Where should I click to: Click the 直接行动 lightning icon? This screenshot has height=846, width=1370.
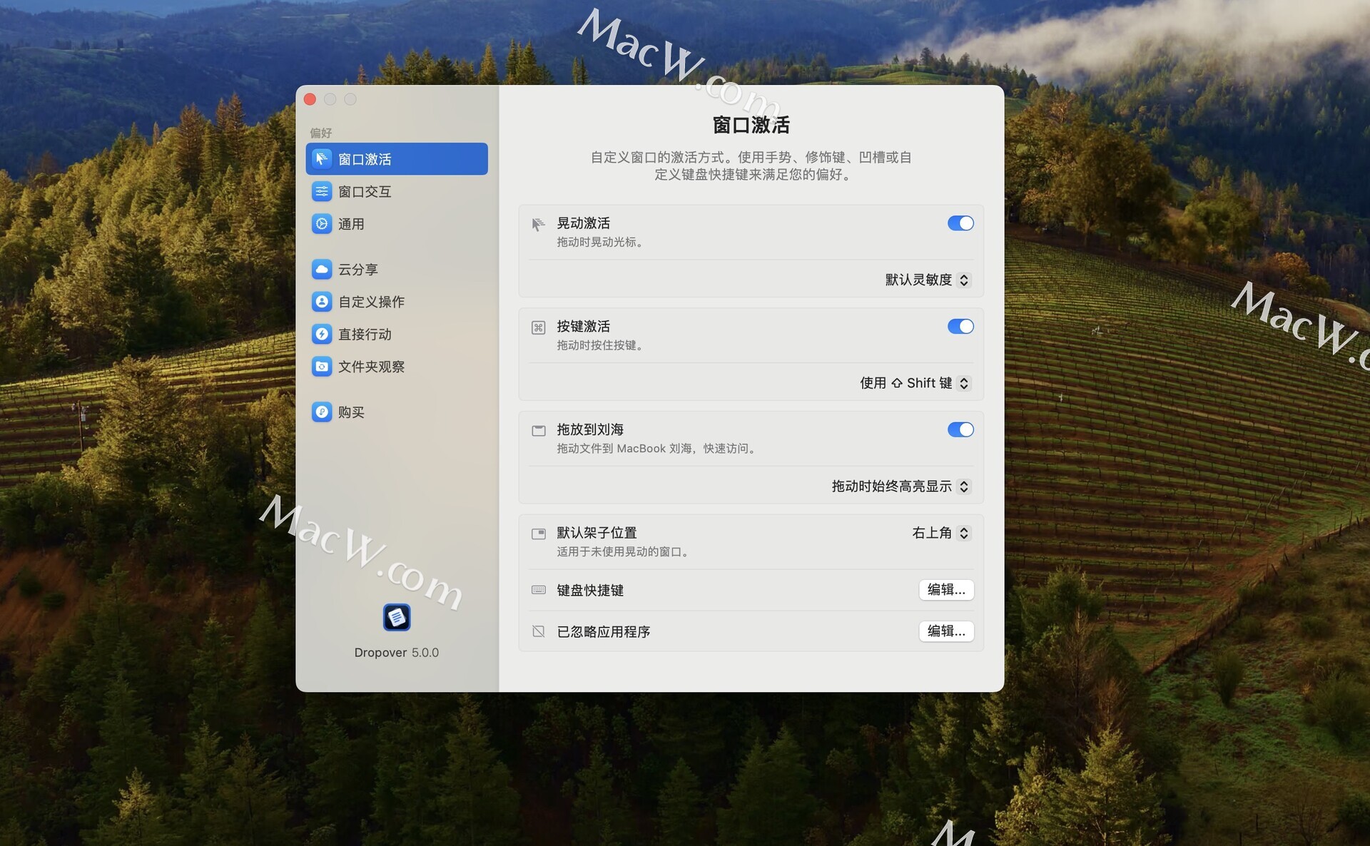[322, 334]
